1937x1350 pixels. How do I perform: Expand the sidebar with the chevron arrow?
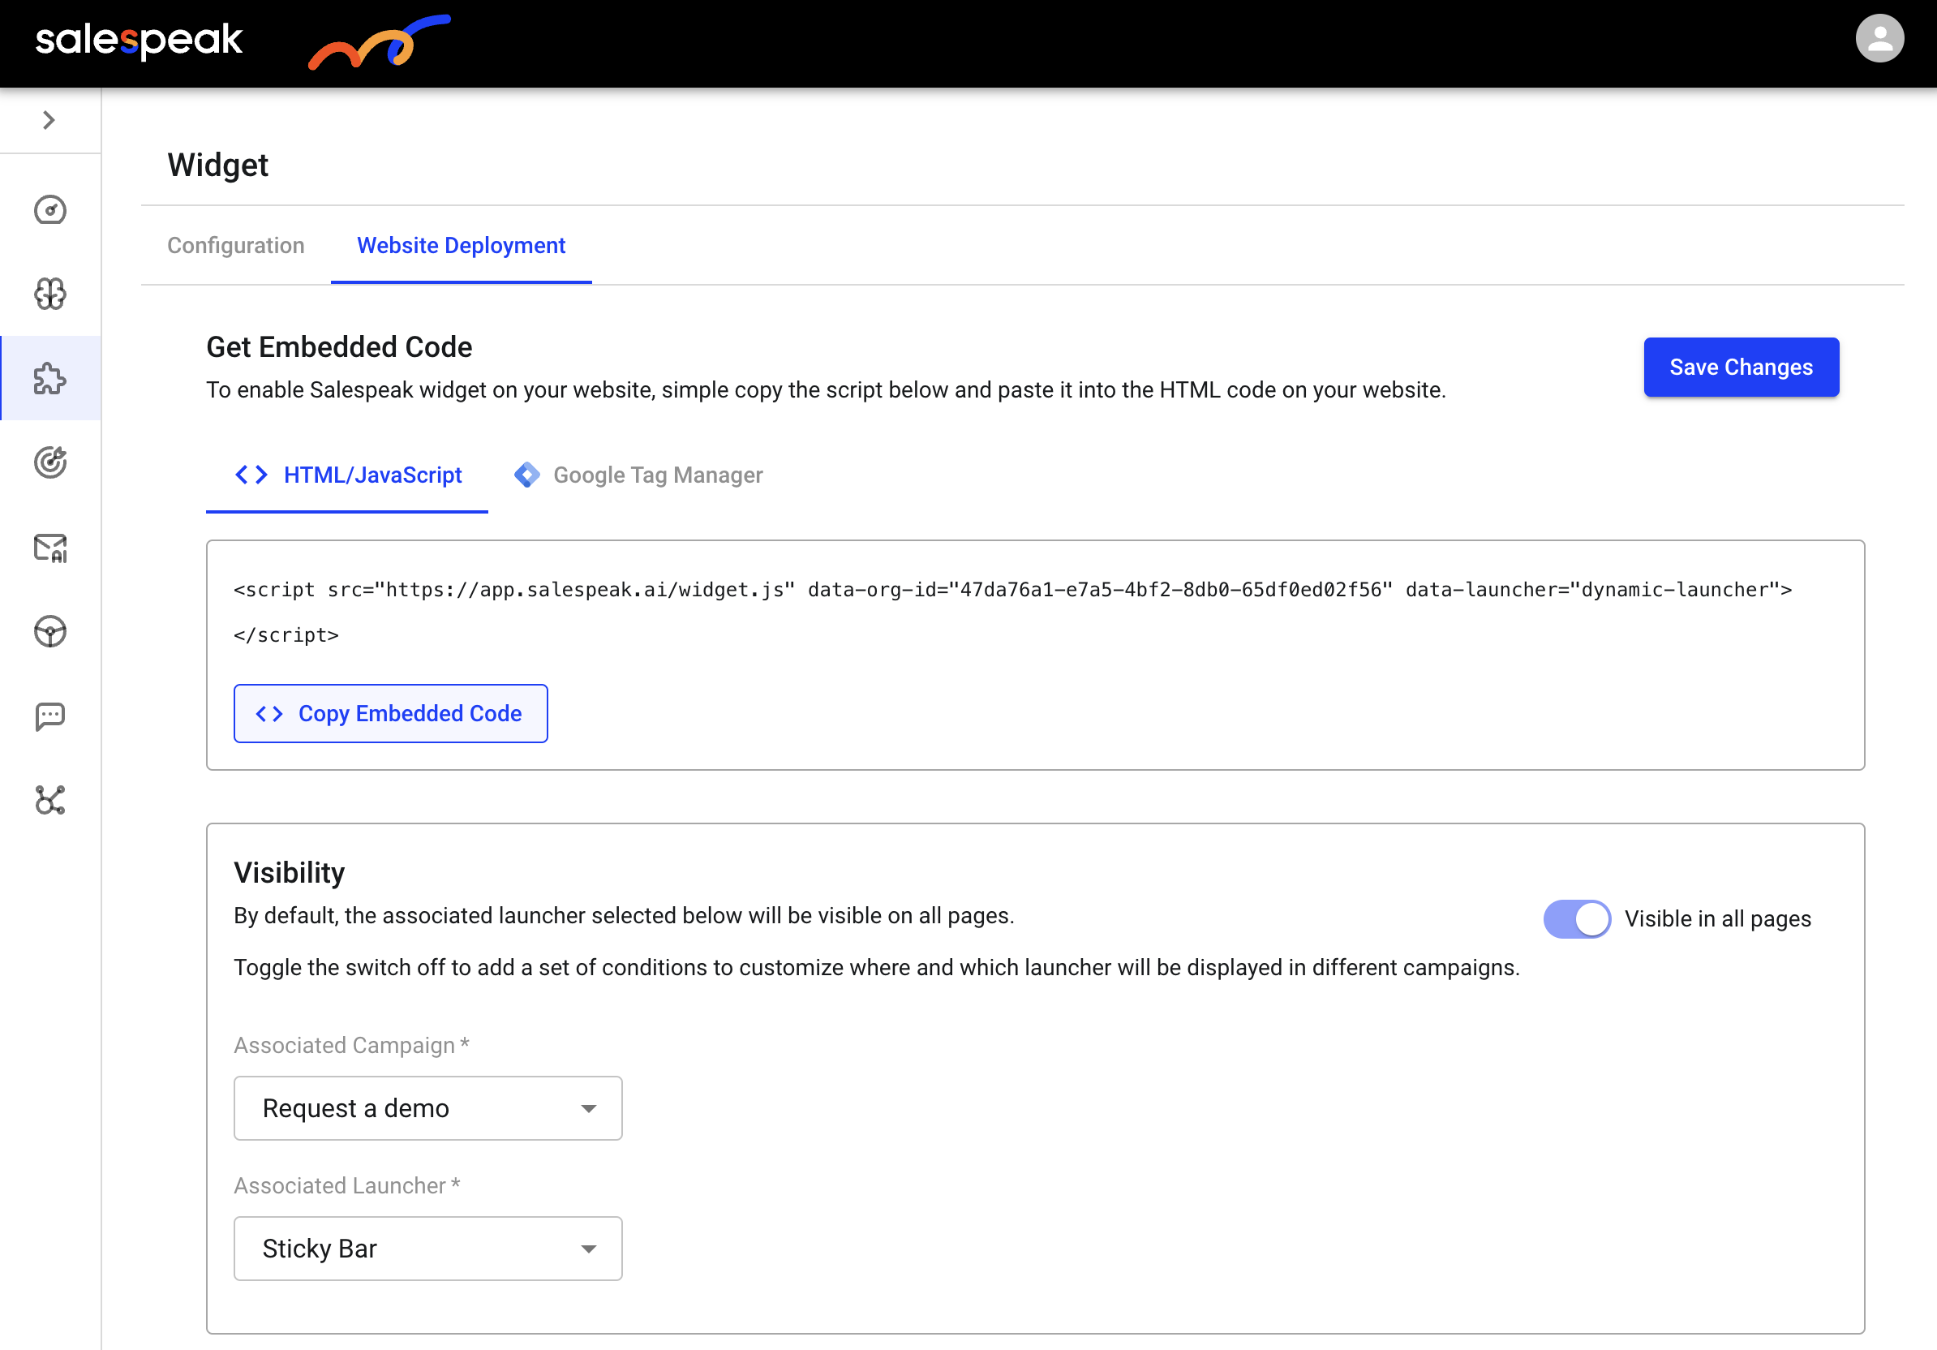pos(49,120)
